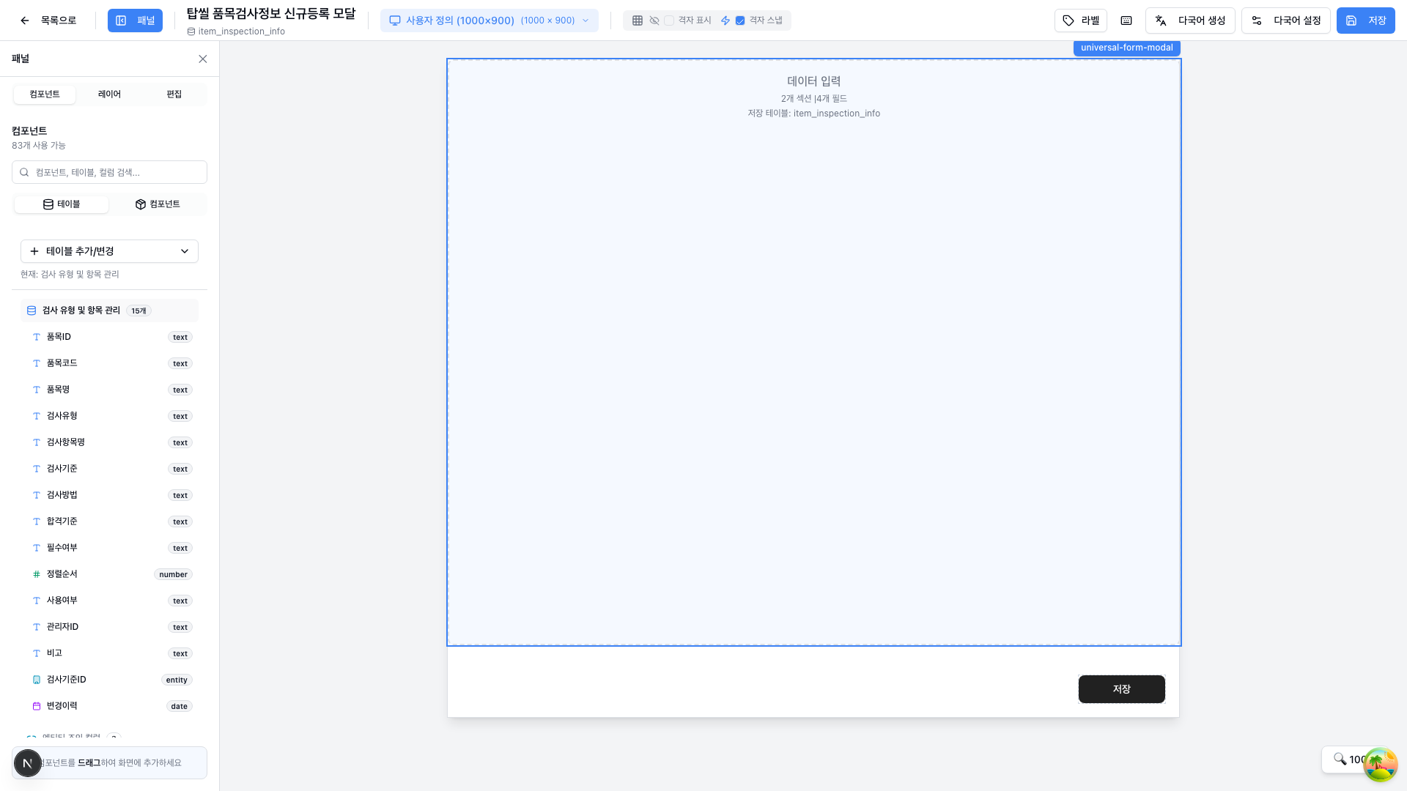Disable the 격자 스냅 checkbox
The height and width of the screenshot is (791, 1407).
tap(740, 21)
